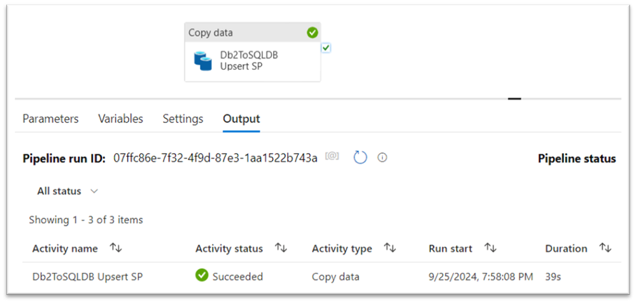Sort the list by Duration
Screen dimensions: 636x303
605,248
